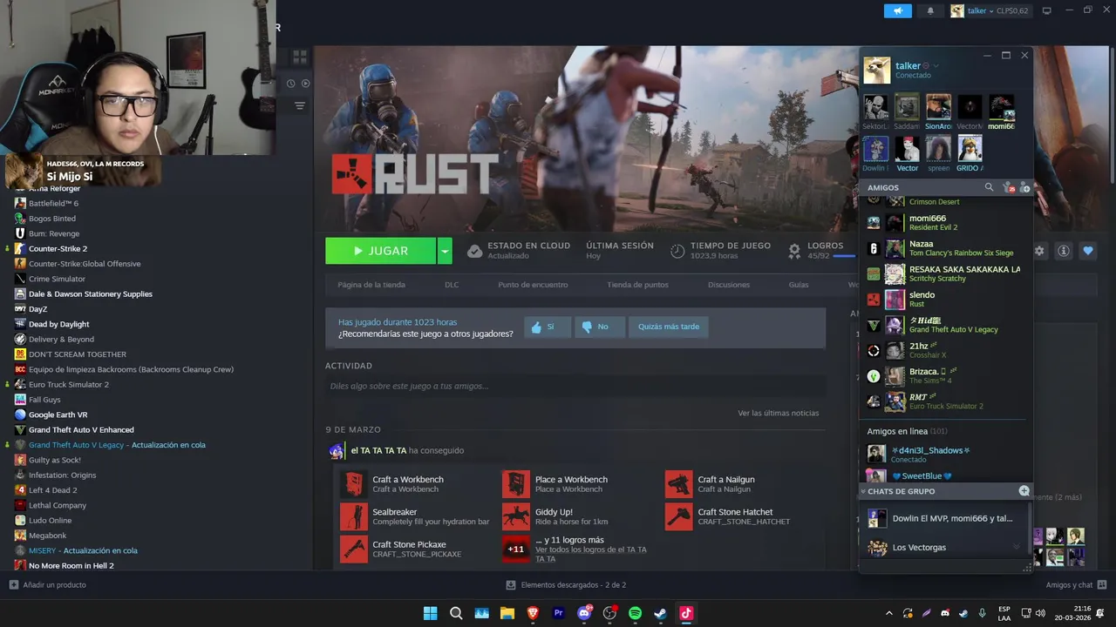Viewport: 1116px width, 627px height.
Task: Click the GRIDO favorite friend avatar
Action: (x=970, y=148)
